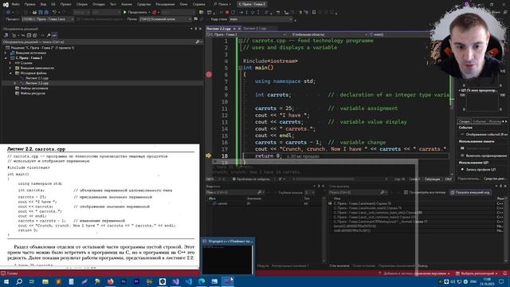Close the Листинг 2.2.cpp editor tab
Screen dimensions: 510x287
(x=239, y=29)
